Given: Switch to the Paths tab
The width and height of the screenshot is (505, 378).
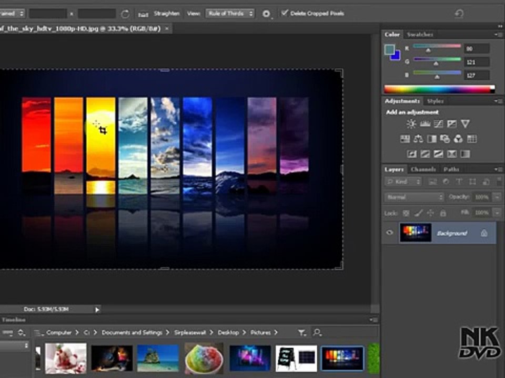Looking at the screenshot, I should [x=451, y=169].
